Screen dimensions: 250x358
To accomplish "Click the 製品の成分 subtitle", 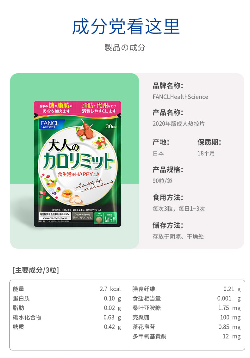I will pyautogui.click(x=125, y=47).
